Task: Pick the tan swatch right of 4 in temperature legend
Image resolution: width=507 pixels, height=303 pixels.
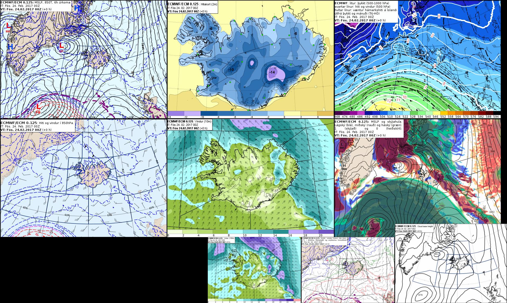Action: tap(325, 113)
